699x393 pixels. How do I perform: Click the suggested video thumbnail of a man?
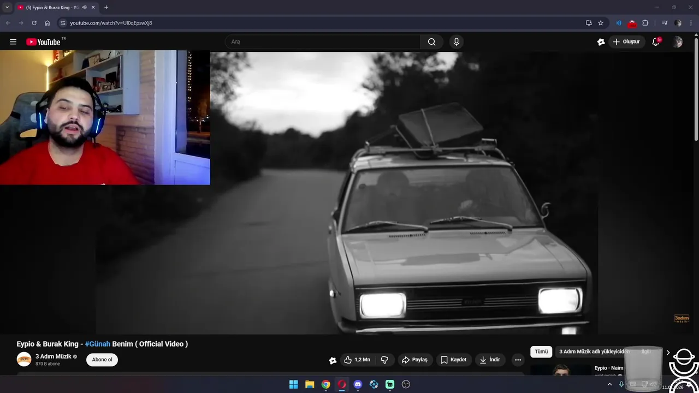pos(561,370)
